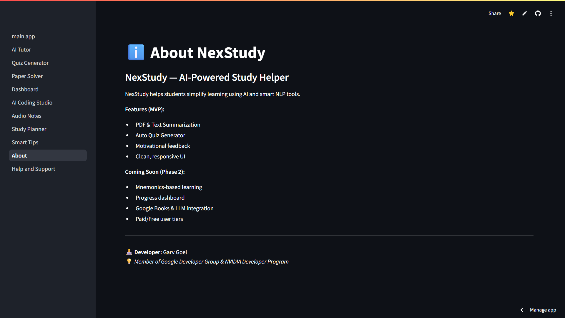
Task: Open the app source with the pencil edit icon
Action: click(524, 13)
